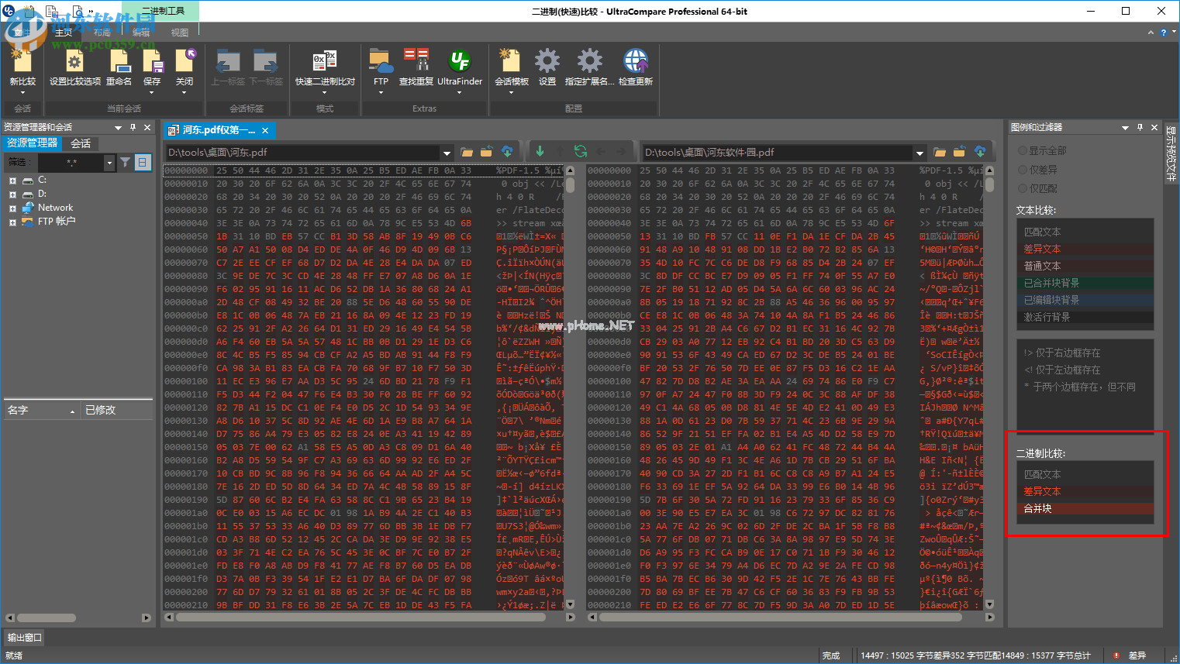Browse for left file with folder icon
Image resolution: width=1180 pixels, height=664 pixels.
467,152
